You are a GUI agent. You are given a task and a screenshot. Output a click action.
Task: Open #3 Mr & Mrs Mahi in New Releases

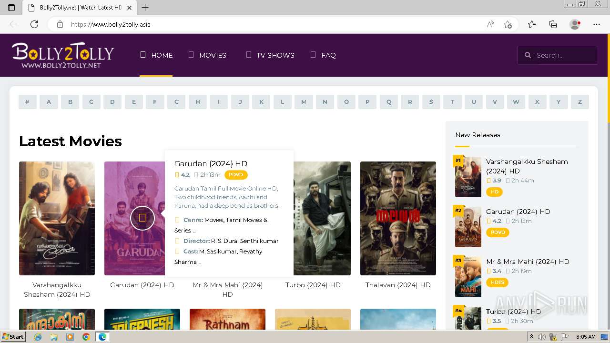tap(528, 262)
